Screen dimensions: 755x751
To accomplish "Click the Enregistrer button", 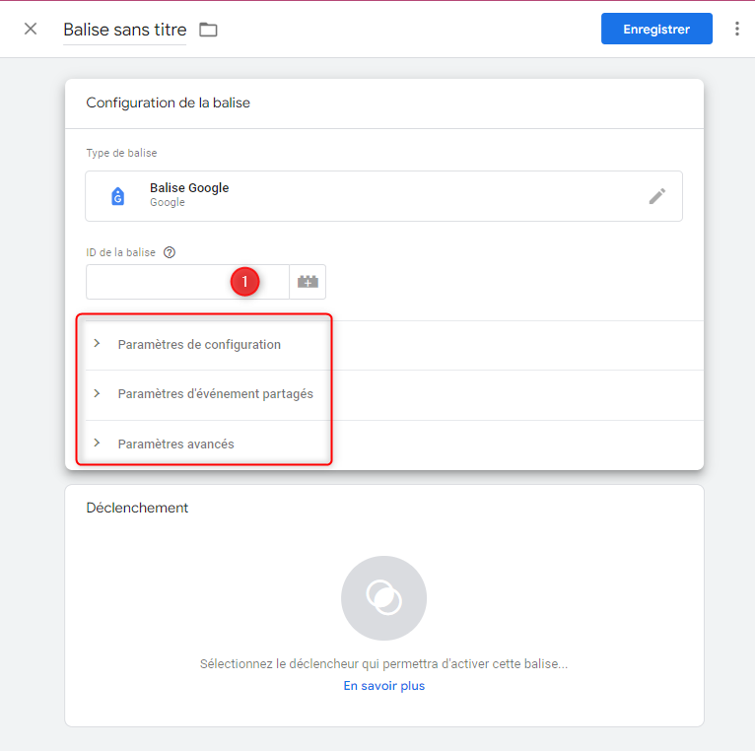I will [656, 29].
